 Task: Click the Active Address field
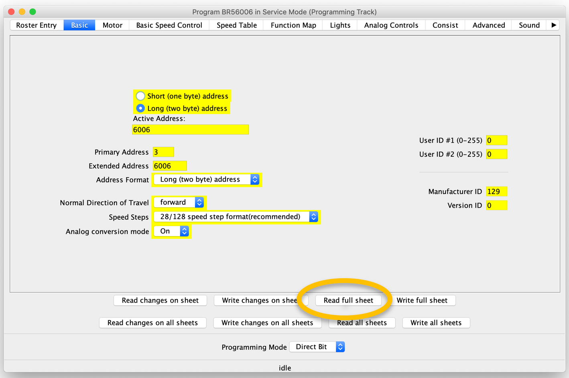(190, 129)
